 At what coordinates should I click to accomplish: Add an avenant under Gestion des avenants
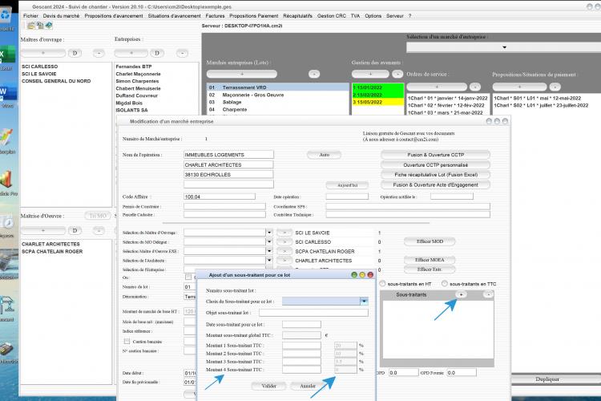370,74
